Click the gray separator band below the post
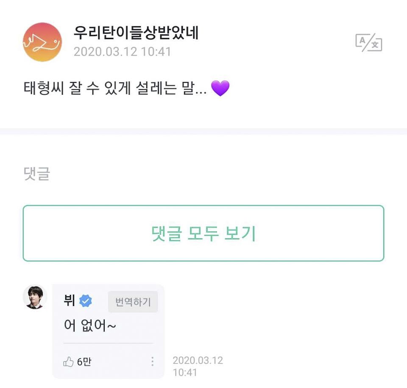This screenshot has height=388, width=407. click(203, 131)
